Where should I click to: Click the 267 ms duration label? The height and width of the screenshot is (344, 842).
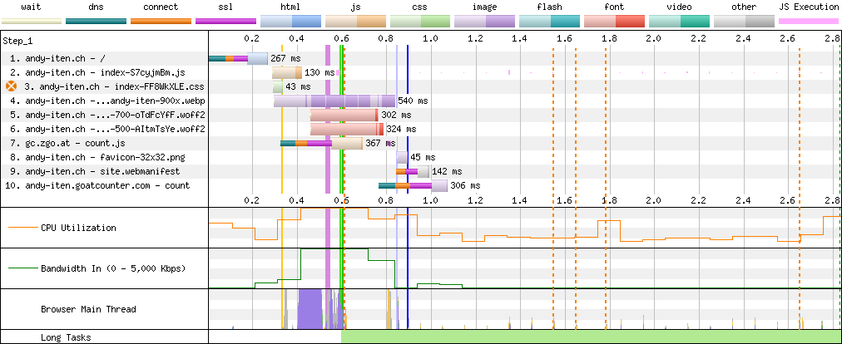coord(286,58)
